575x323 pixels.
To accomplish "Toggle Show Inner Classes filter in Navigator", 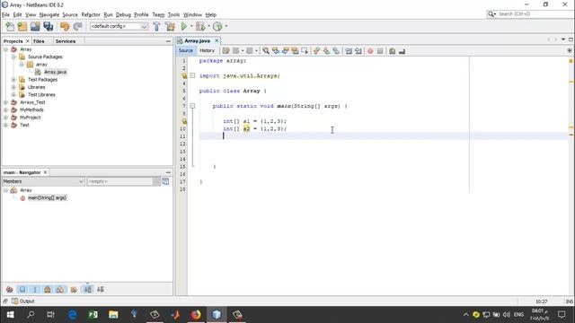I will coord(60,289).
